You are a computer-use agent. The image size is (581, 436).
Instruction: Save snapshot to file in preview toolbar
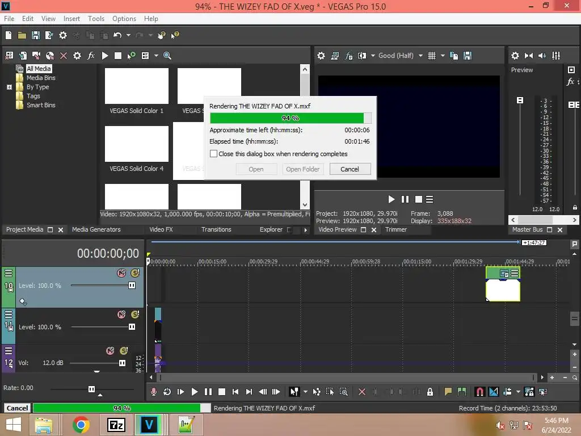(468, 56)
